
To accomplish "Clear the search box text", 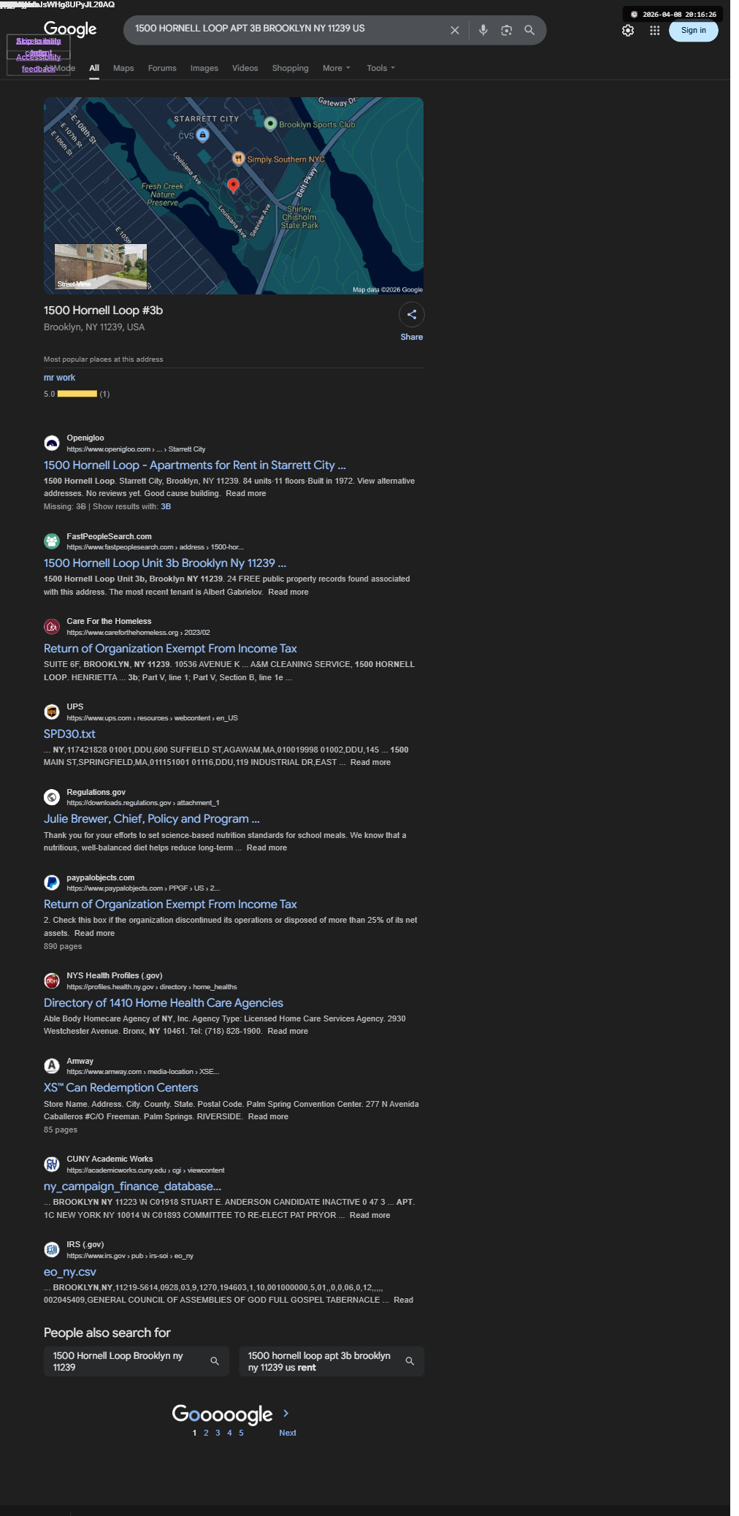I will coord(454,30).
